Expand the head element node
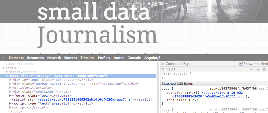 [x=7, y=72]
